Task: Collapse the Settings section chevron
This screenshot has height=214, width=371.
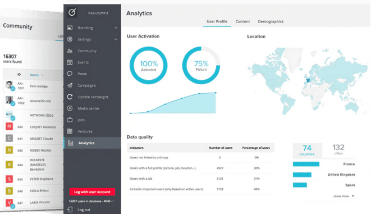Action: point(116,39)
